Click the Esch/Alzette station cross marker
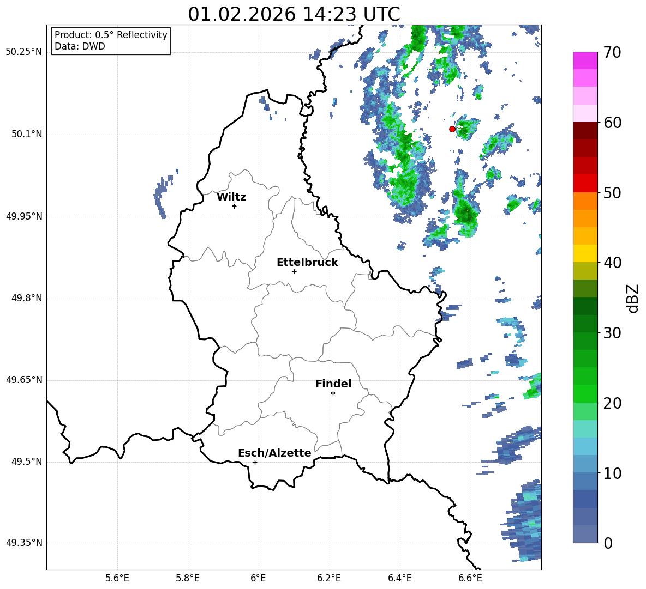Image resolution: width=646 pixels, height=589 pixels. coord(255,462)
